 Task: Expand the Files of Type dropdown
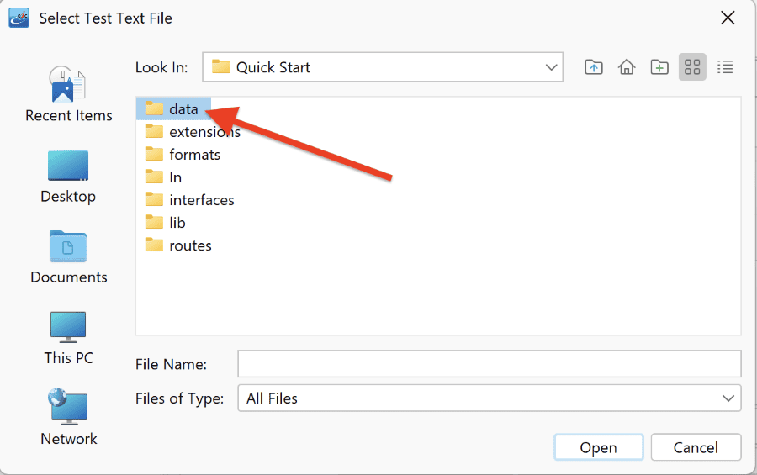728,398
